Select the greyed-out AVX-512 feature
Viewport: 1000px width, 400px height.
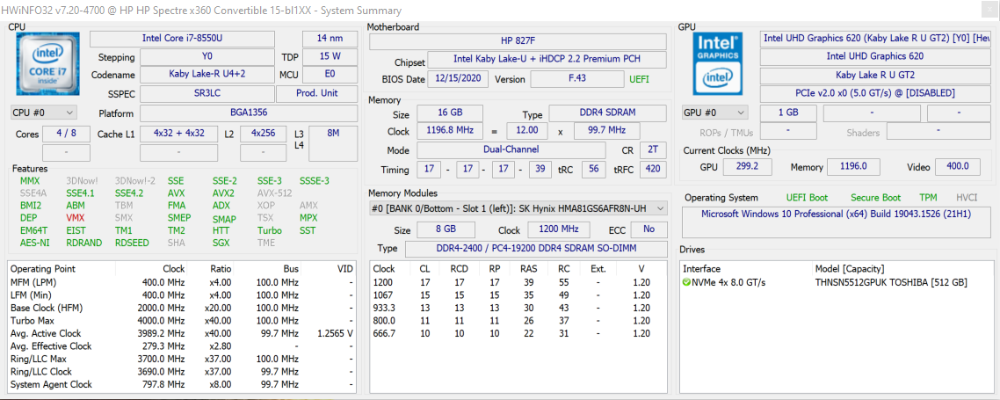pyautogui.click(x=274, y=193)
